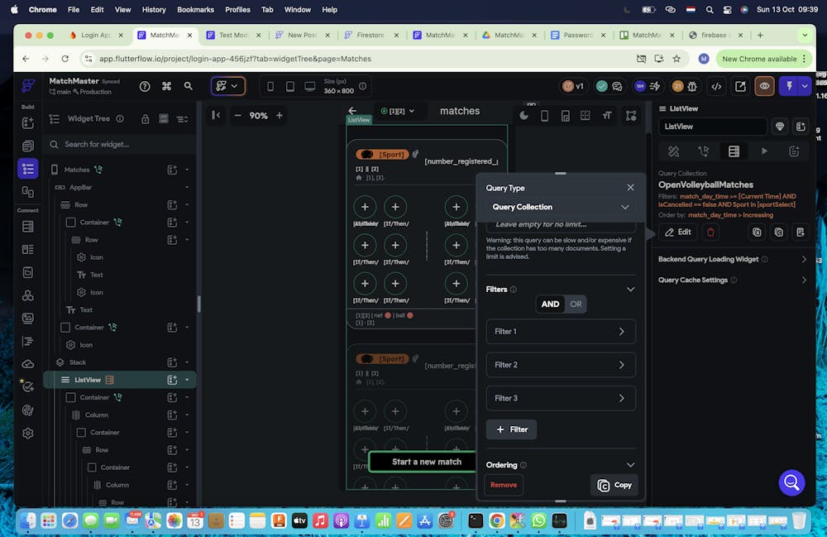Screen dimensions: 827x537
Task: Expand Filter 1 row
Action: click(560, 331)
